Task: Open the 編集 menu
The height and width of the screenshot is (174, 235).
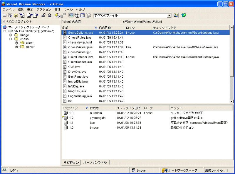Action: (x=21, y=10)
